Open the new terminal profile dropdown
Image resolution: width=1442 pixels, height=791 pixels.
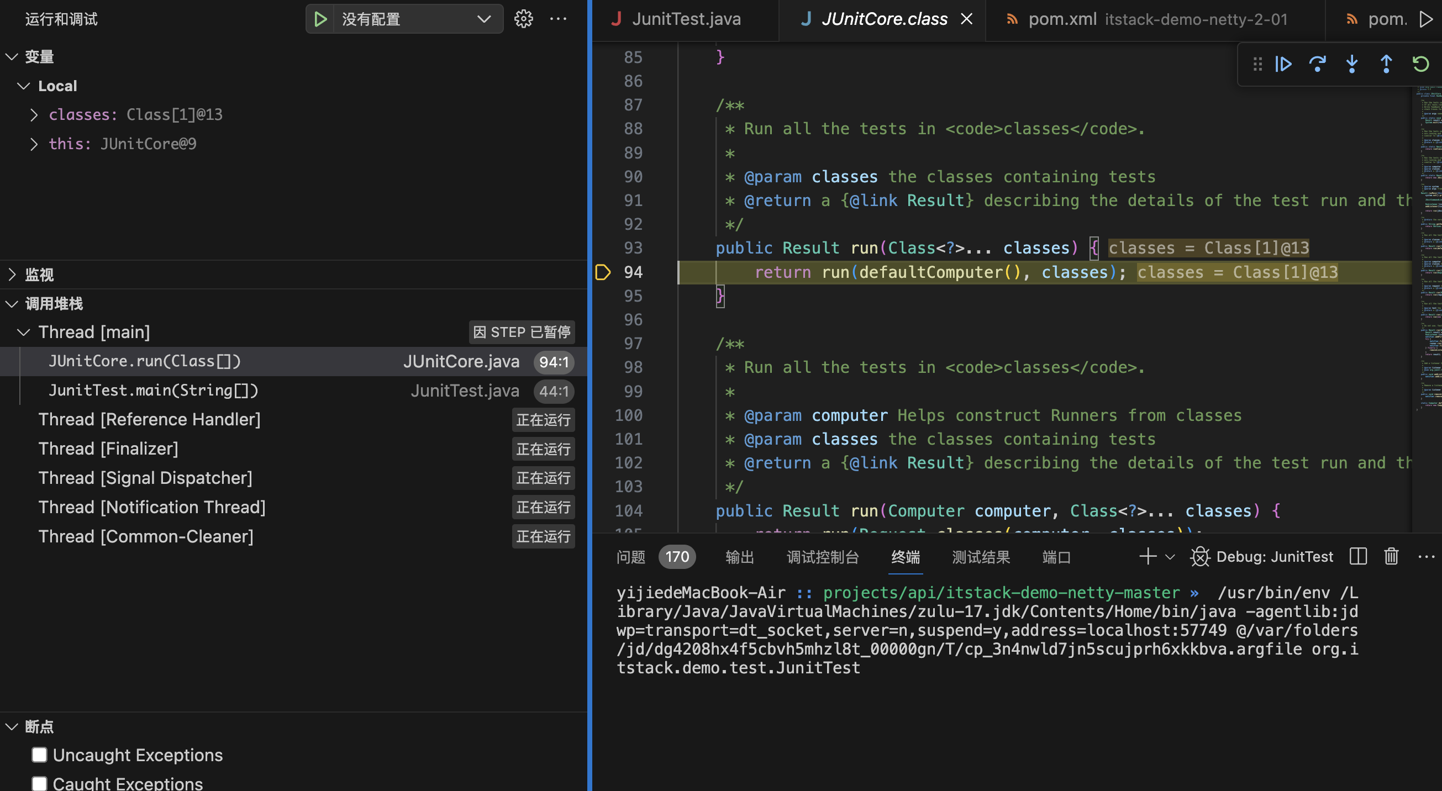[x=1170, y=557]
